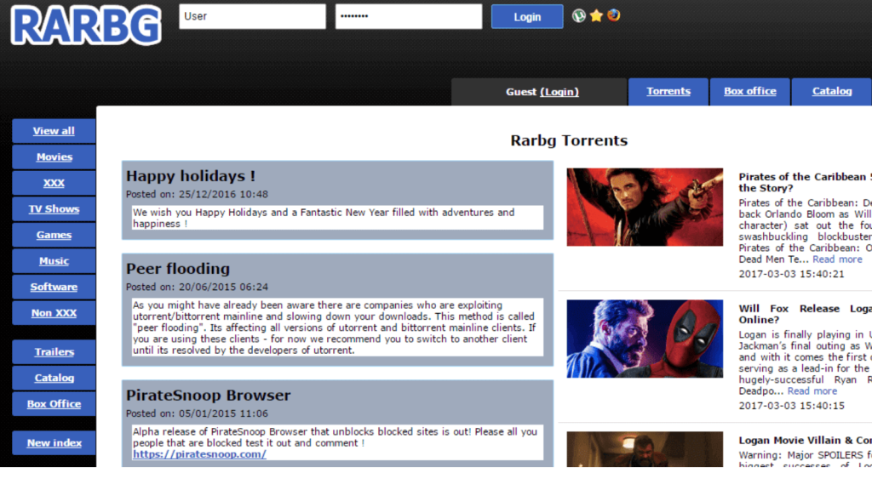Focus the User name input field

click(252, 16)
